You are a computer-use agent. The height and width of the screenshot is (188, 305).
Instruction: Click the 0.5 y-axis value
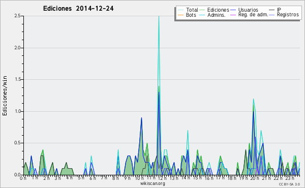(x=17, y=143)
